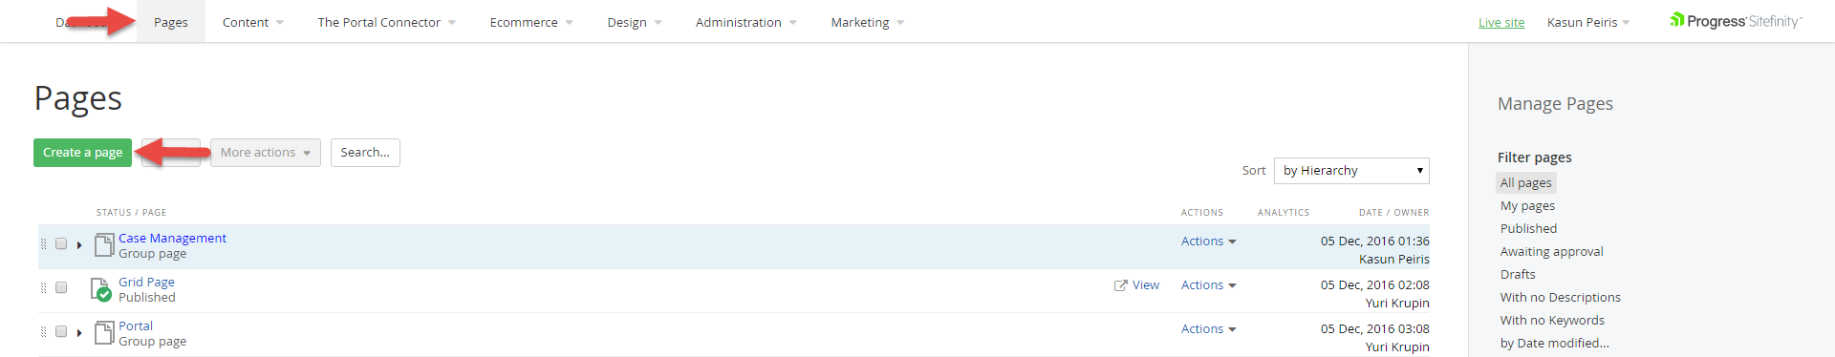Image resolution: width=1835 pixels, height=357 pixels.
Task: Open Actions menu for Grid Page
Action: [x=1208, y=285]
